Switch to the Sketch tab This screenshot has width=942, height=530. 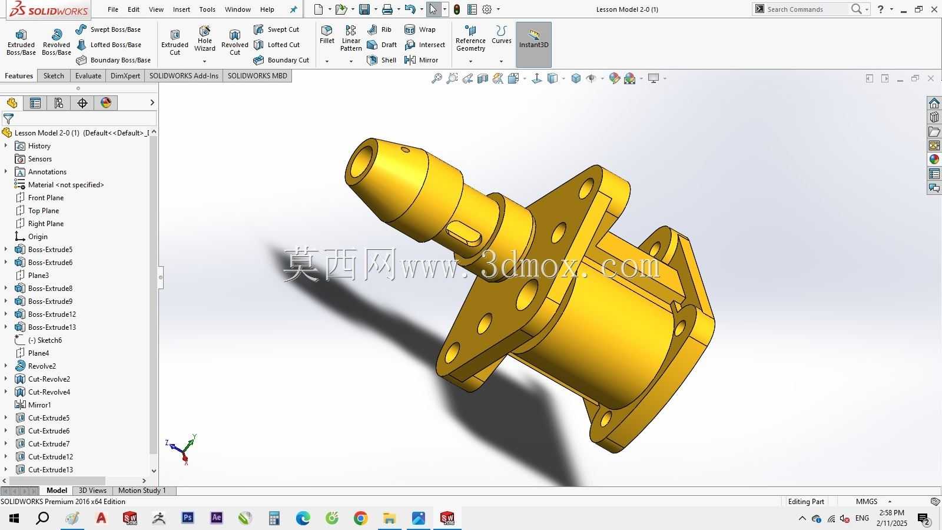click(x=54, y=75)
